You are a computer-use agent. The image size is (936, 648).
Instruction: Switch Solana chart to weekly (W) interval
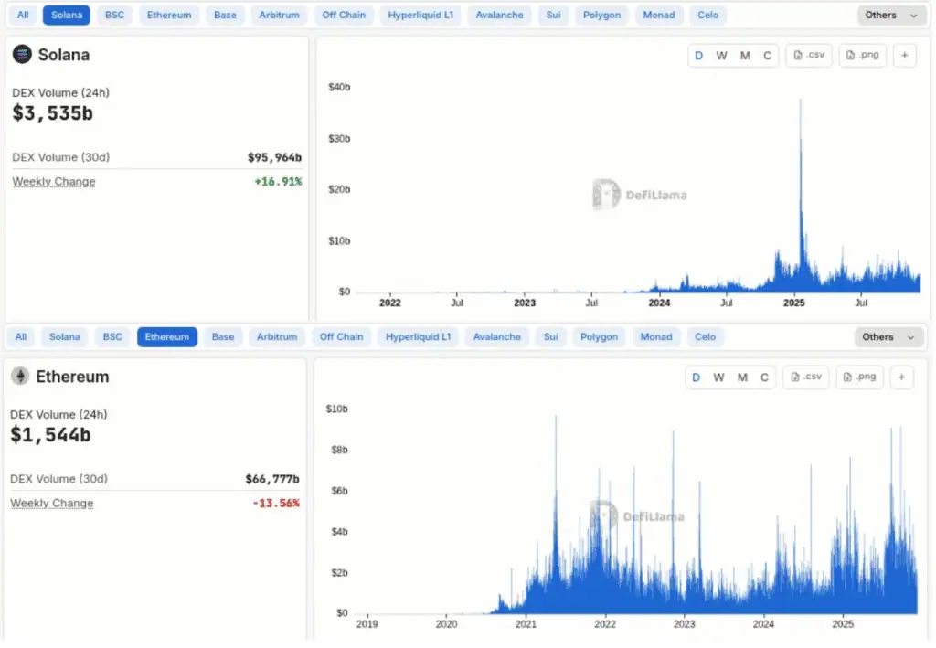(721, 56)
